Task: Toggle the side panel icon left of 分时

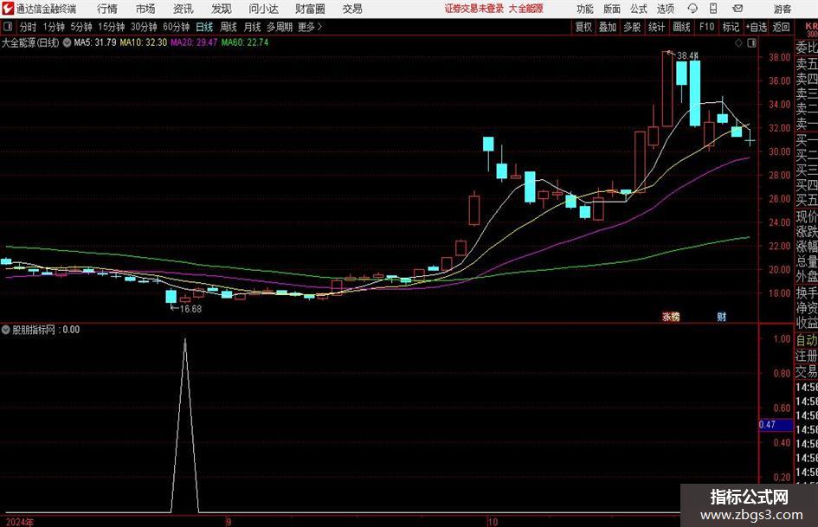Action: coord(7,27)
